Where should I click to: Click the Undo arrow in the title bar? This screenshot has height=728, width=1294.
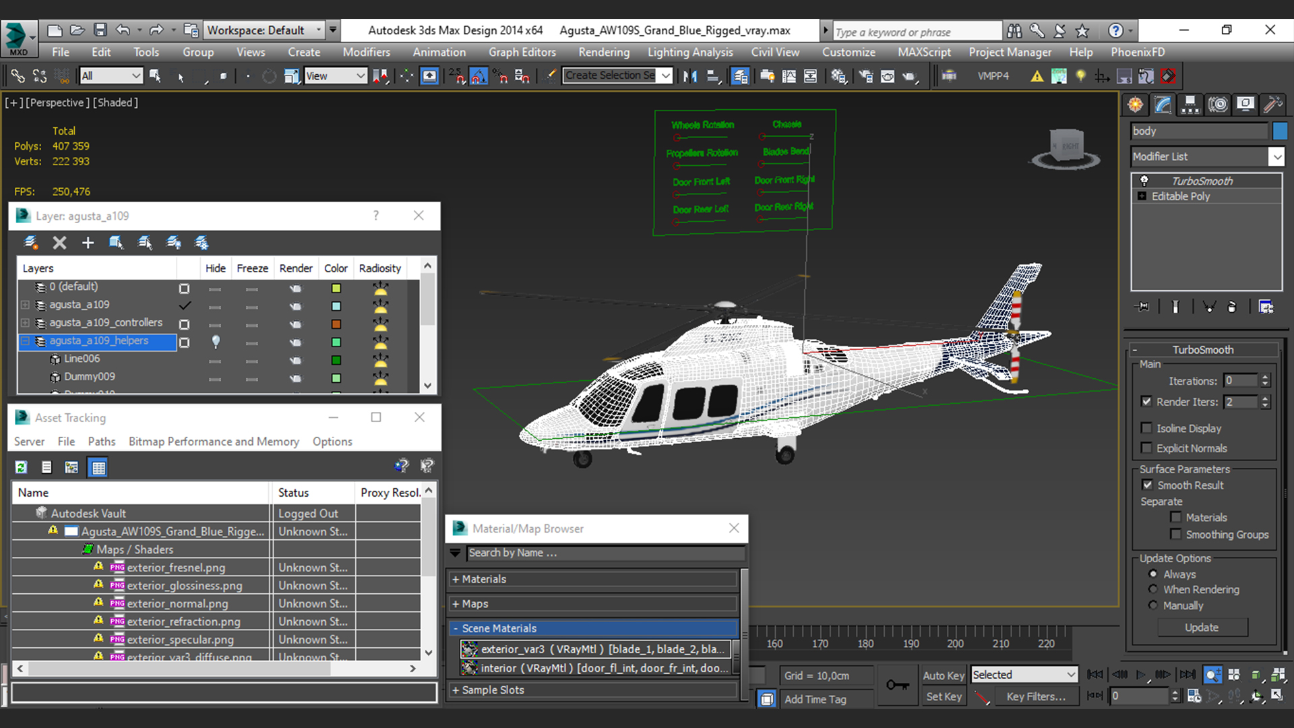pos(123,30)
